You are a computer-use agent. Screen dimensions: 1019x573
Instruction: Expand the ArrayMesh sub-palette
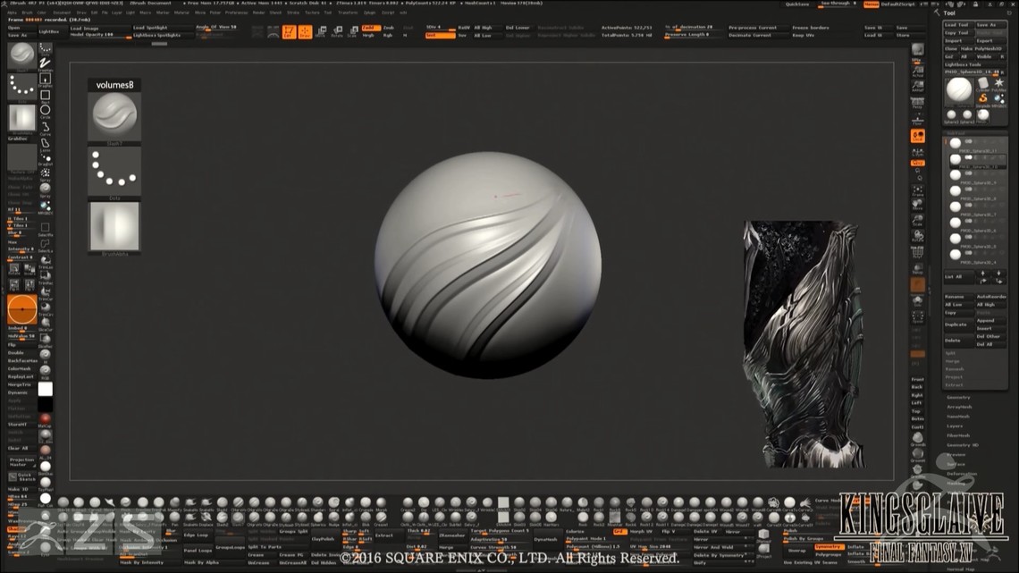click(x=959, y=407)
